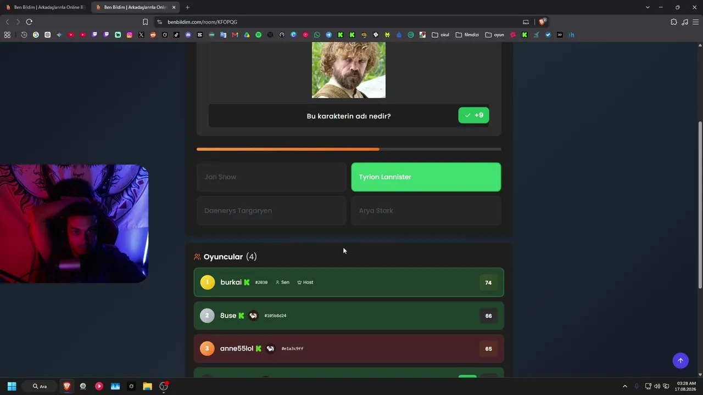Screen dimensions: 703x395
Task: Click the avatar icon next to 8use
Action: coord(253,315)
